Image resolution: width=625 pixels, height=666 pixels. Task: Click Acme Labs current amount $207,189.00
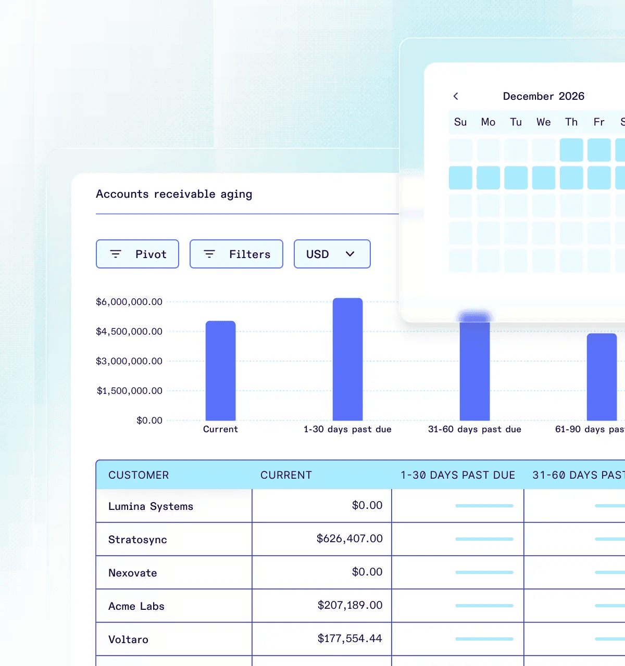349,605
